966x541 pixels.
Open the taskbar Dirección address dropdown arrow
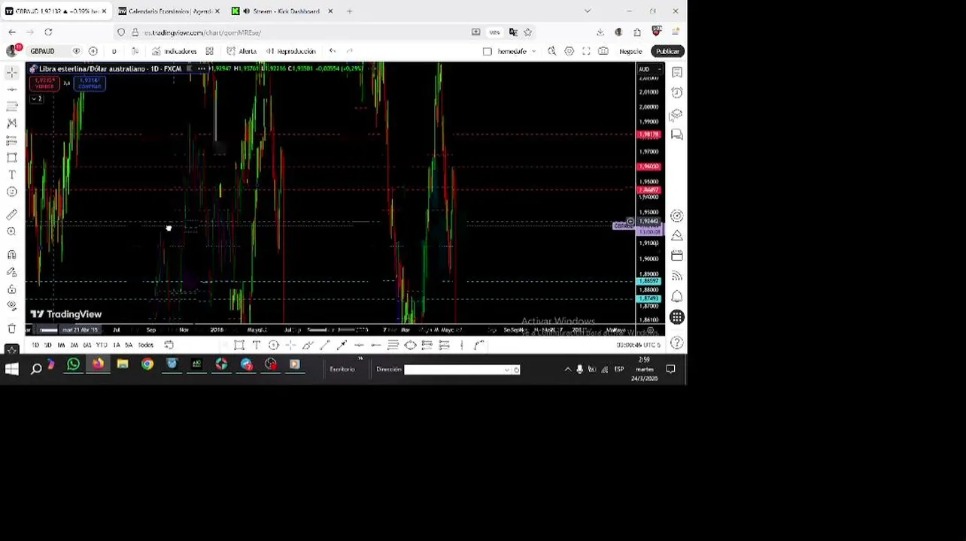508,370
